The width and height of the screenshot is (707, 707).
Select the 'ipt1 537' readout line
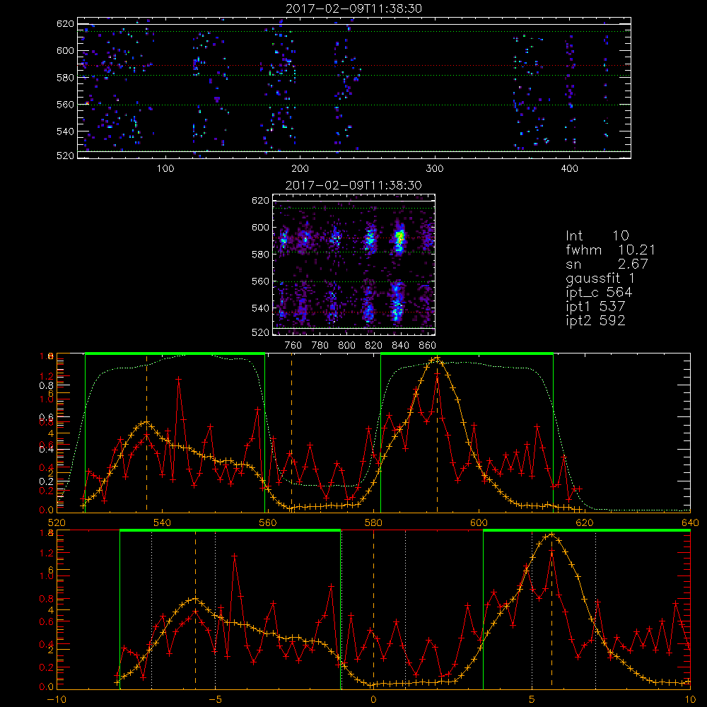tap(595, 307)
